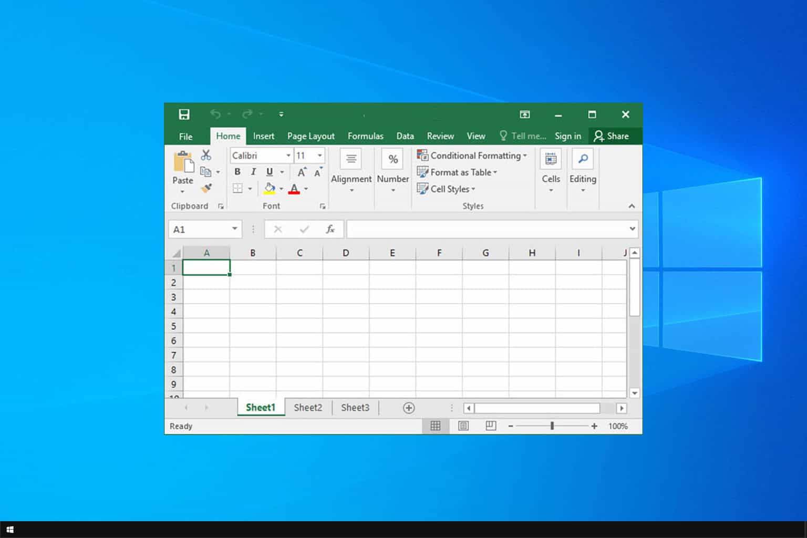Click the zoom slider handle
The height and width of the screenshot is (538, 807).
pyautogui.click(x=552, y=426)
